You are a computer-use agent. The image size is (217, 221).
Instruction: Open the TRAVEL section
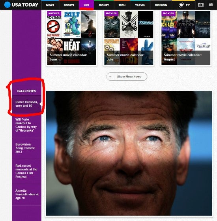(x=140, y=5)
